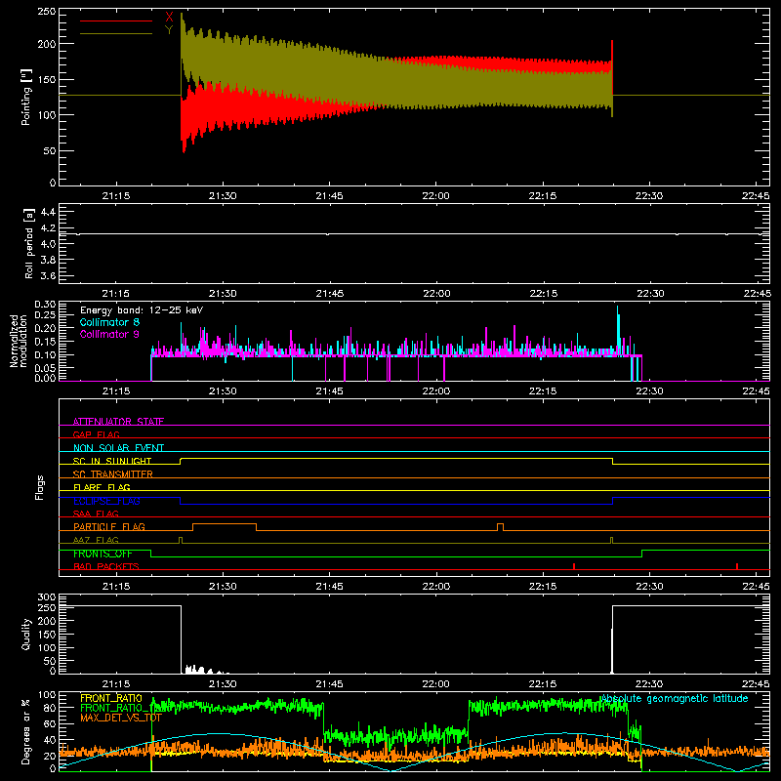
Task: Click the 'Degrees or %' axis title
Action: point(26,731)
